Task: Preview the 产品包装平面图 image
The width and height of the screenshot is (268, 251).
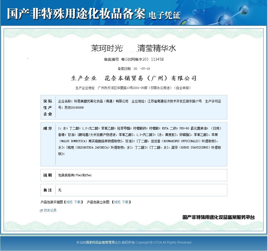Action: coord(69,202)
